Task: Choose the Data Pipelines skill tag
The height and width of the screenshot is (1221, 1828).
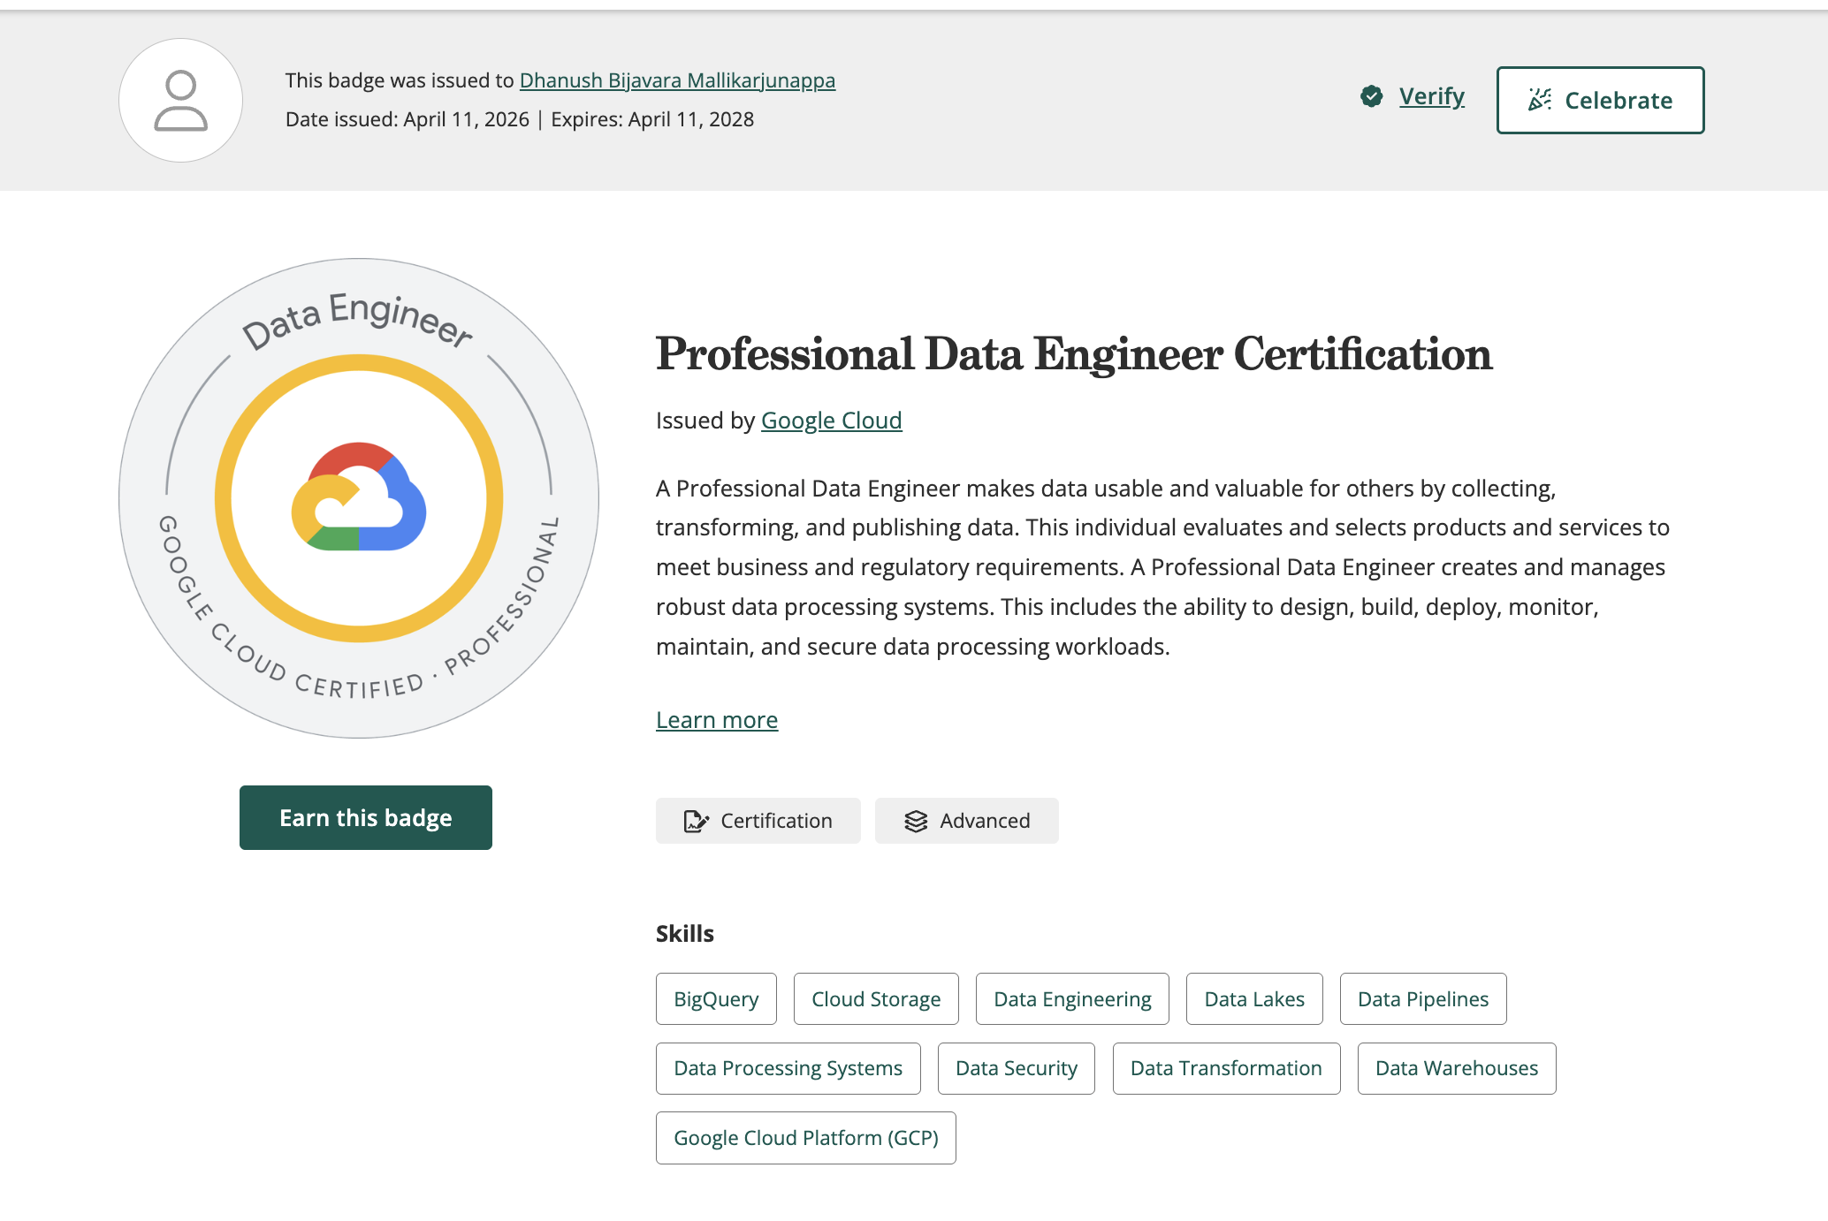Action: (1423, 999)
